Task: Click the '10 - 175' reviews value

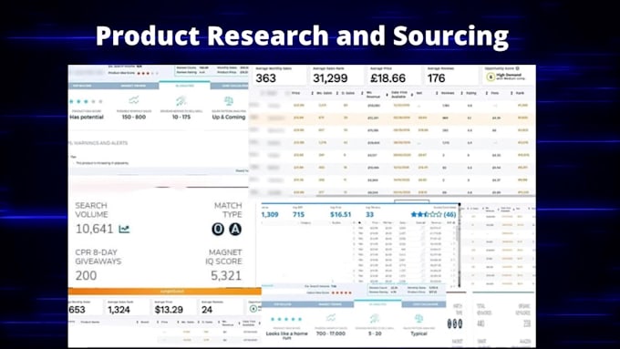Action: tap(181, 117)
